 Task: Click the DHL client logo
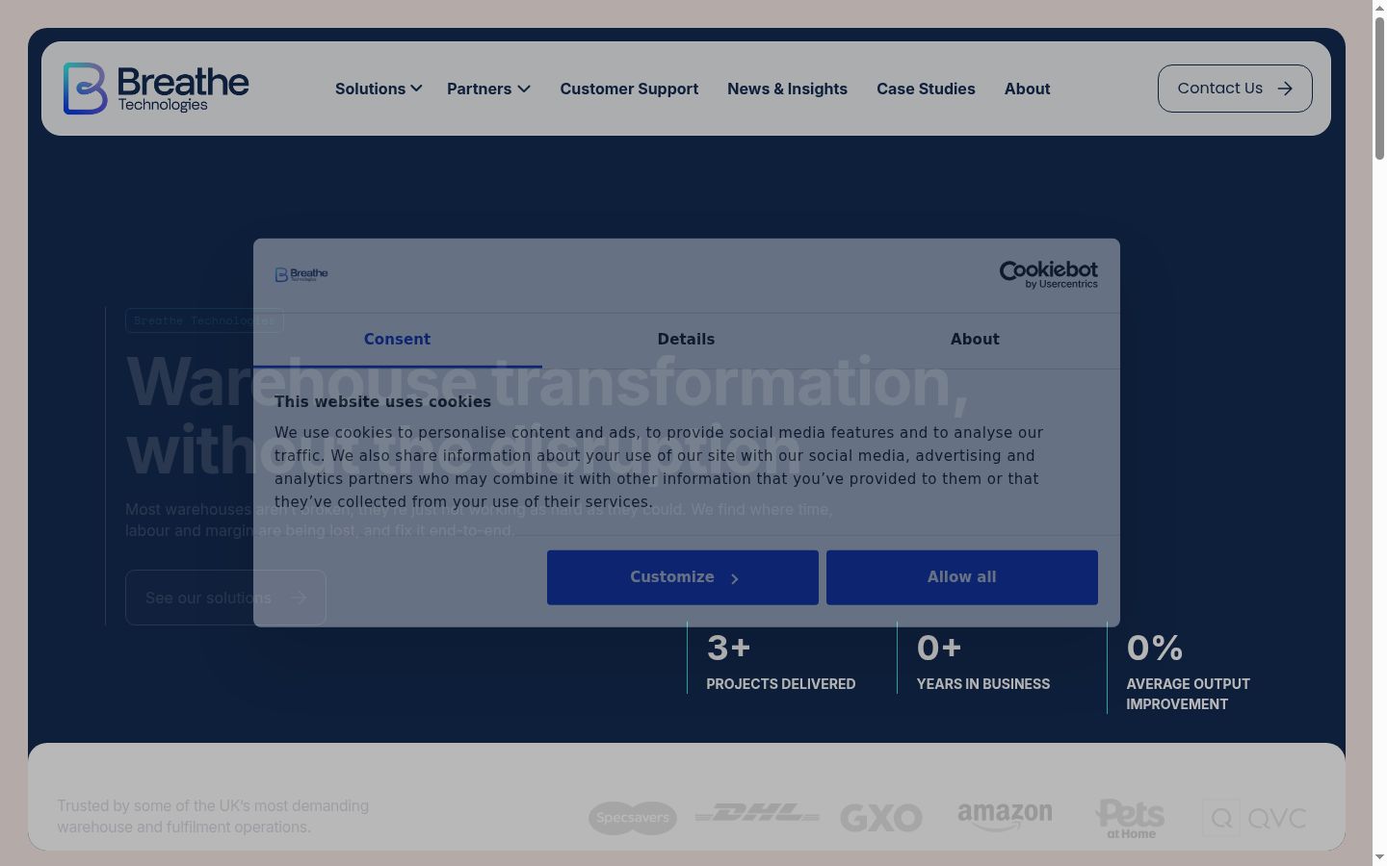pyautogui.click(x=757, y=814)
